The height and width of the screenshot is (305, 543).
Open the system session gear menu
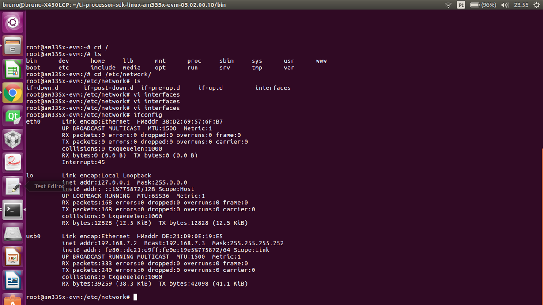pyautogui.click(x=536, y=5)
